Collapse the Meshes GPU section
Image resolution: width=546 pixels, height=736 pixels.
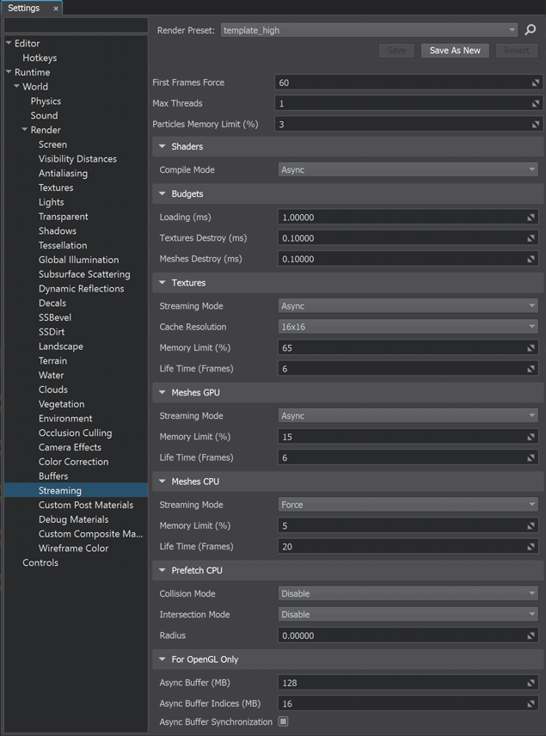point(162,393)
